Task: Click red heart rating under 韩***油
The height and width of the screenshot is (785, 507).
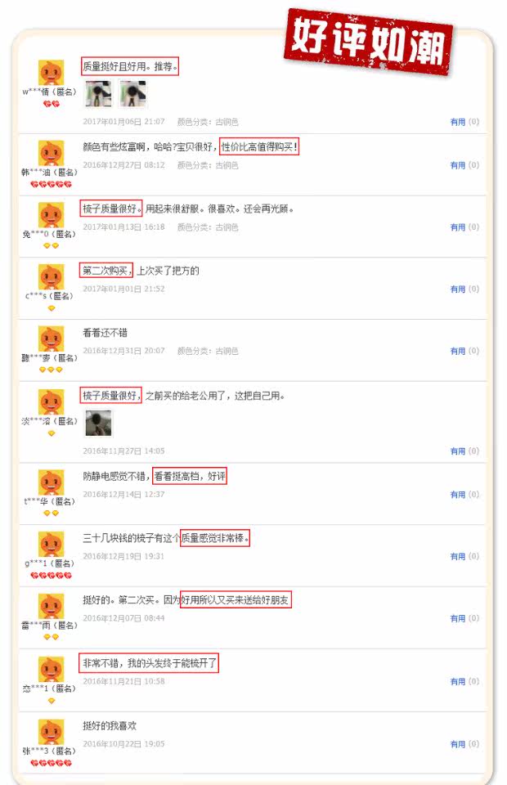Action: (51, 184)
